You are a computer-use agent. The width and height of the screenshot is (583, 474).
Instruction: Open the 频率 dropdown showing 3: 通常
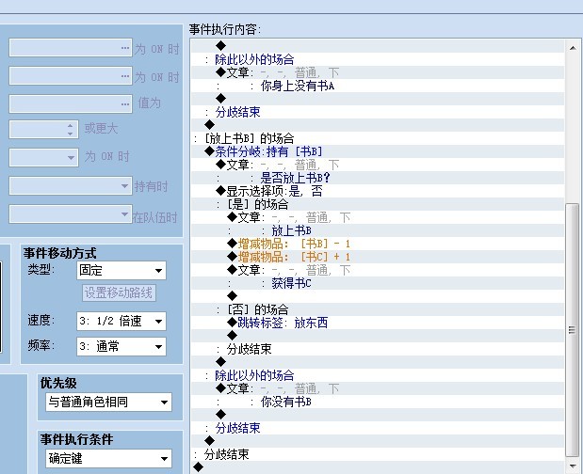[x=121, y=347]
